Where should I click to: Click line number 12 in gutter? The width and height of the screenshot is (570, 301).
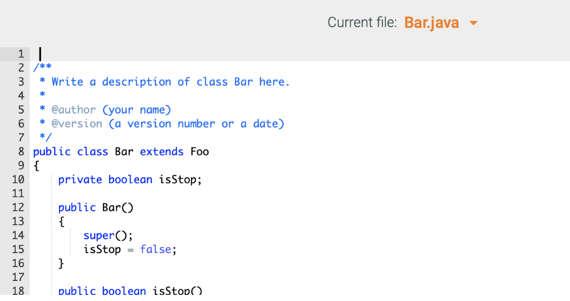[18, 208]
